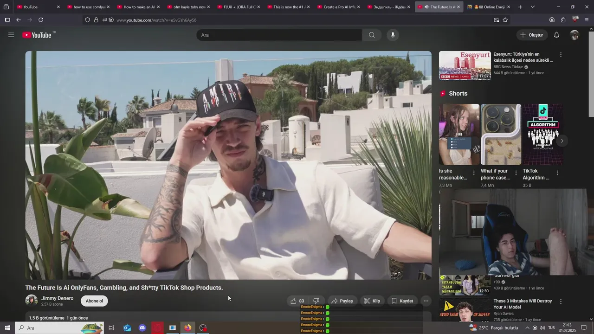Like the video with thumbs up
This screenshot has height=334, width=594.
click(x=297, y=301)
